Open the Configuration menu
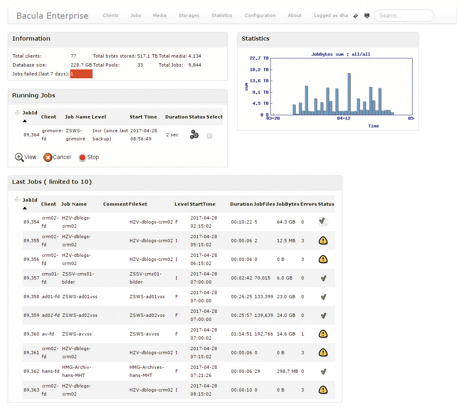Viewport: 464px width, 411px height. point(260,15)
